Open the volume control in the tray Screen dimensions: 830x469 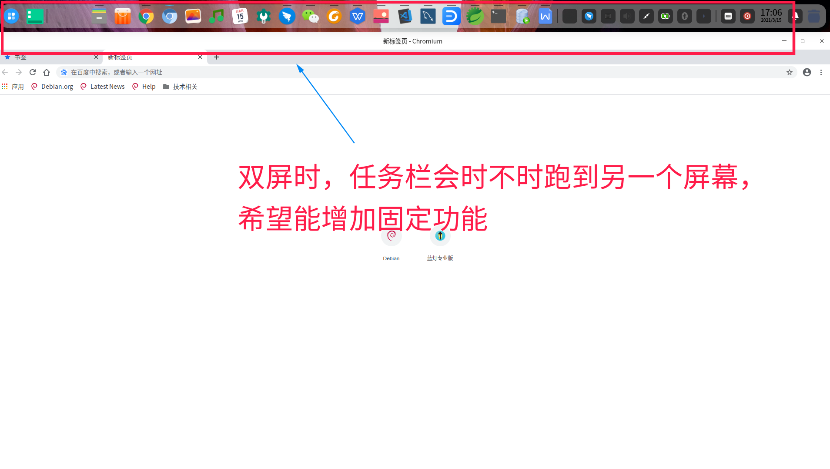click(627, 17)
